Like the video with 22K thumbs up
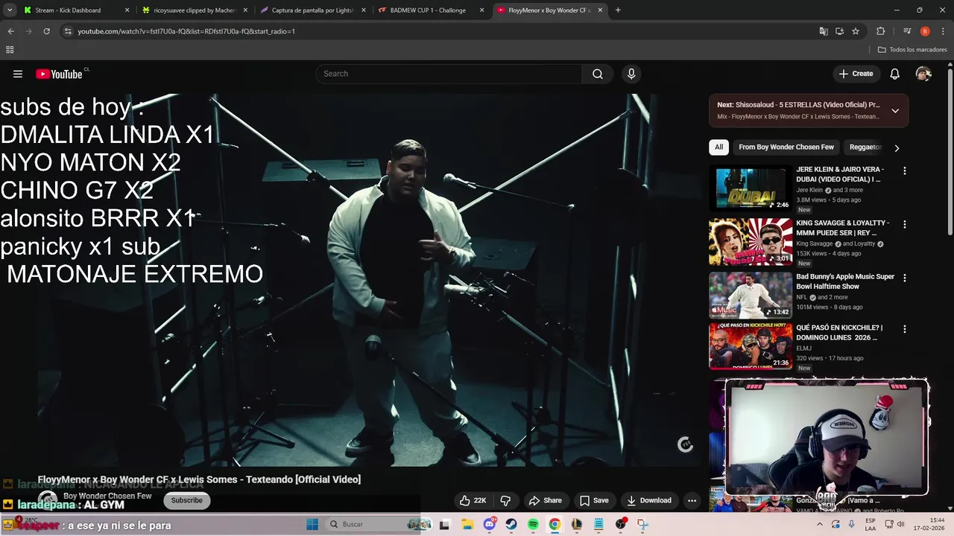This screenshot has height=536, width=954. (473, 500)
